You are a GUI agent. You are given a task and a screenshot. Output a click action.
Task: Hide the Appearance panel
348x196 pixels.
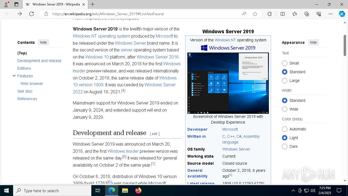[x=313, y=42]
